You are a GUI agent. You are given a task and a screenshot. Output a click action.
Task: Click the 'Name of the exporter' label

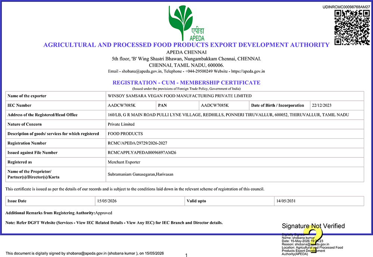click(x=27, y=96)
